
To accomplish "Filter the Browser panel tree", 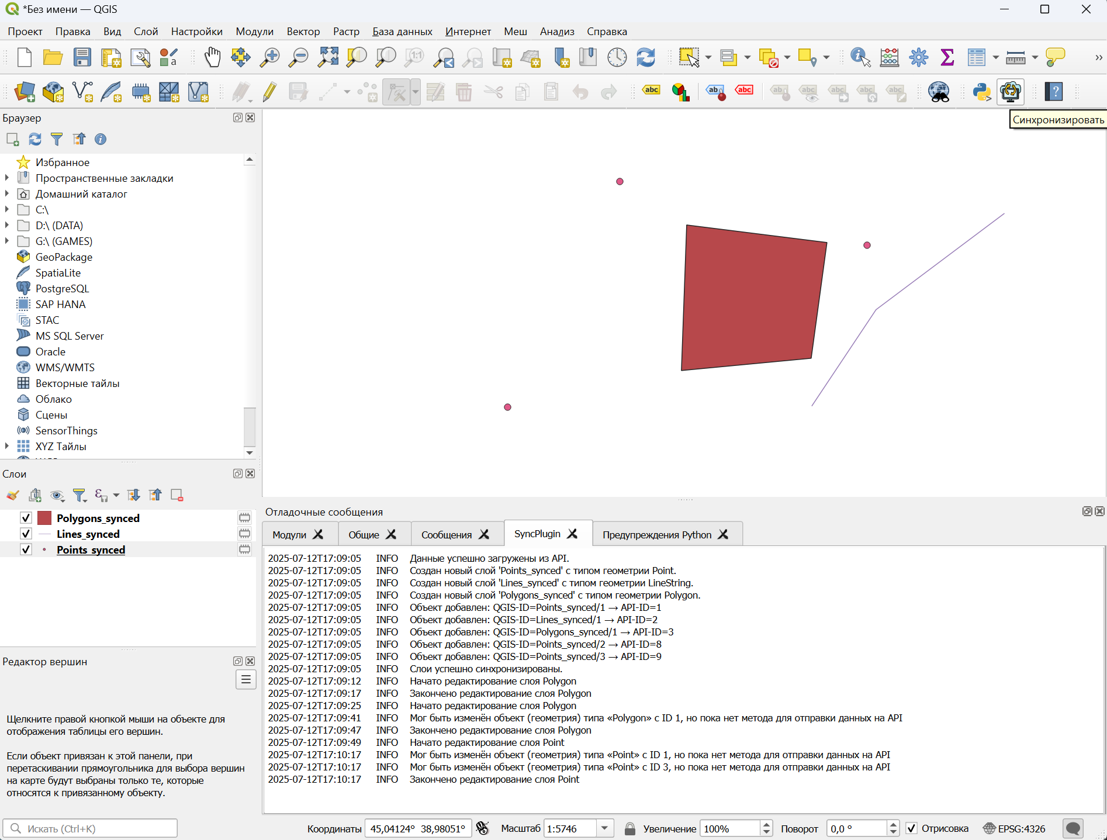I will point(57,139).
